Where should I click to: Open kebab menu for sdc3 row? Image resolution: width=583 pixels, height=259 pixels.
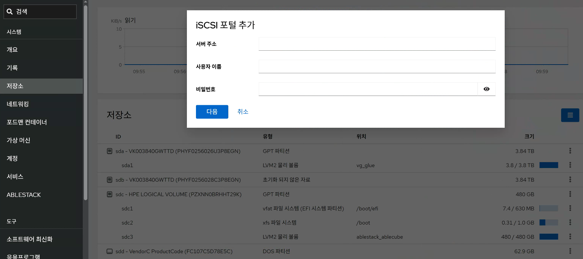(x=570, y=236)
